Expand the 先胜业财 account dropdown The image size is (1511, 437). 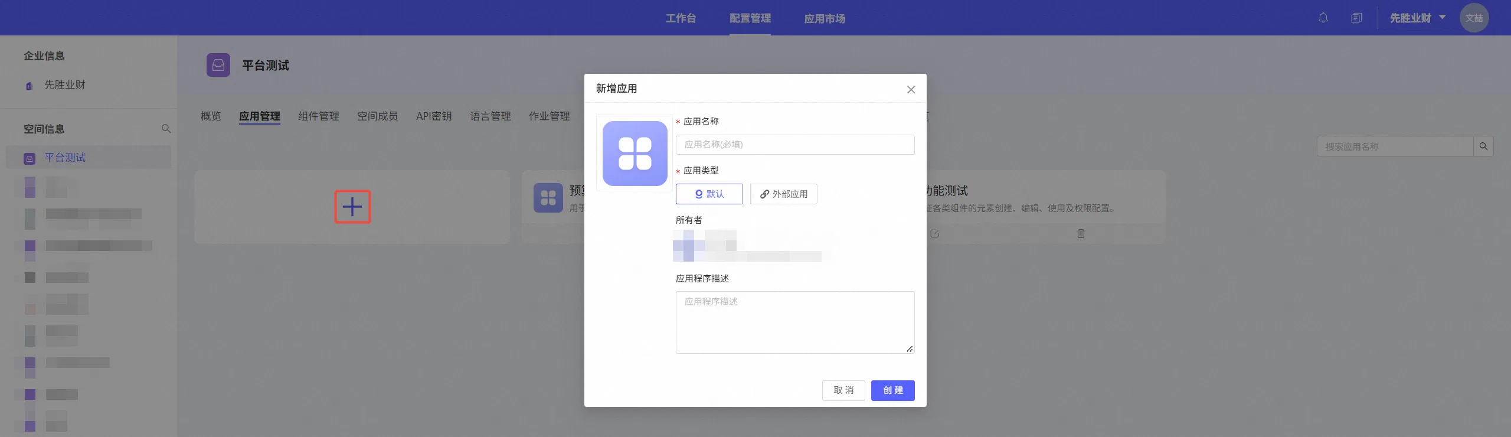[x=1418, y=18]
